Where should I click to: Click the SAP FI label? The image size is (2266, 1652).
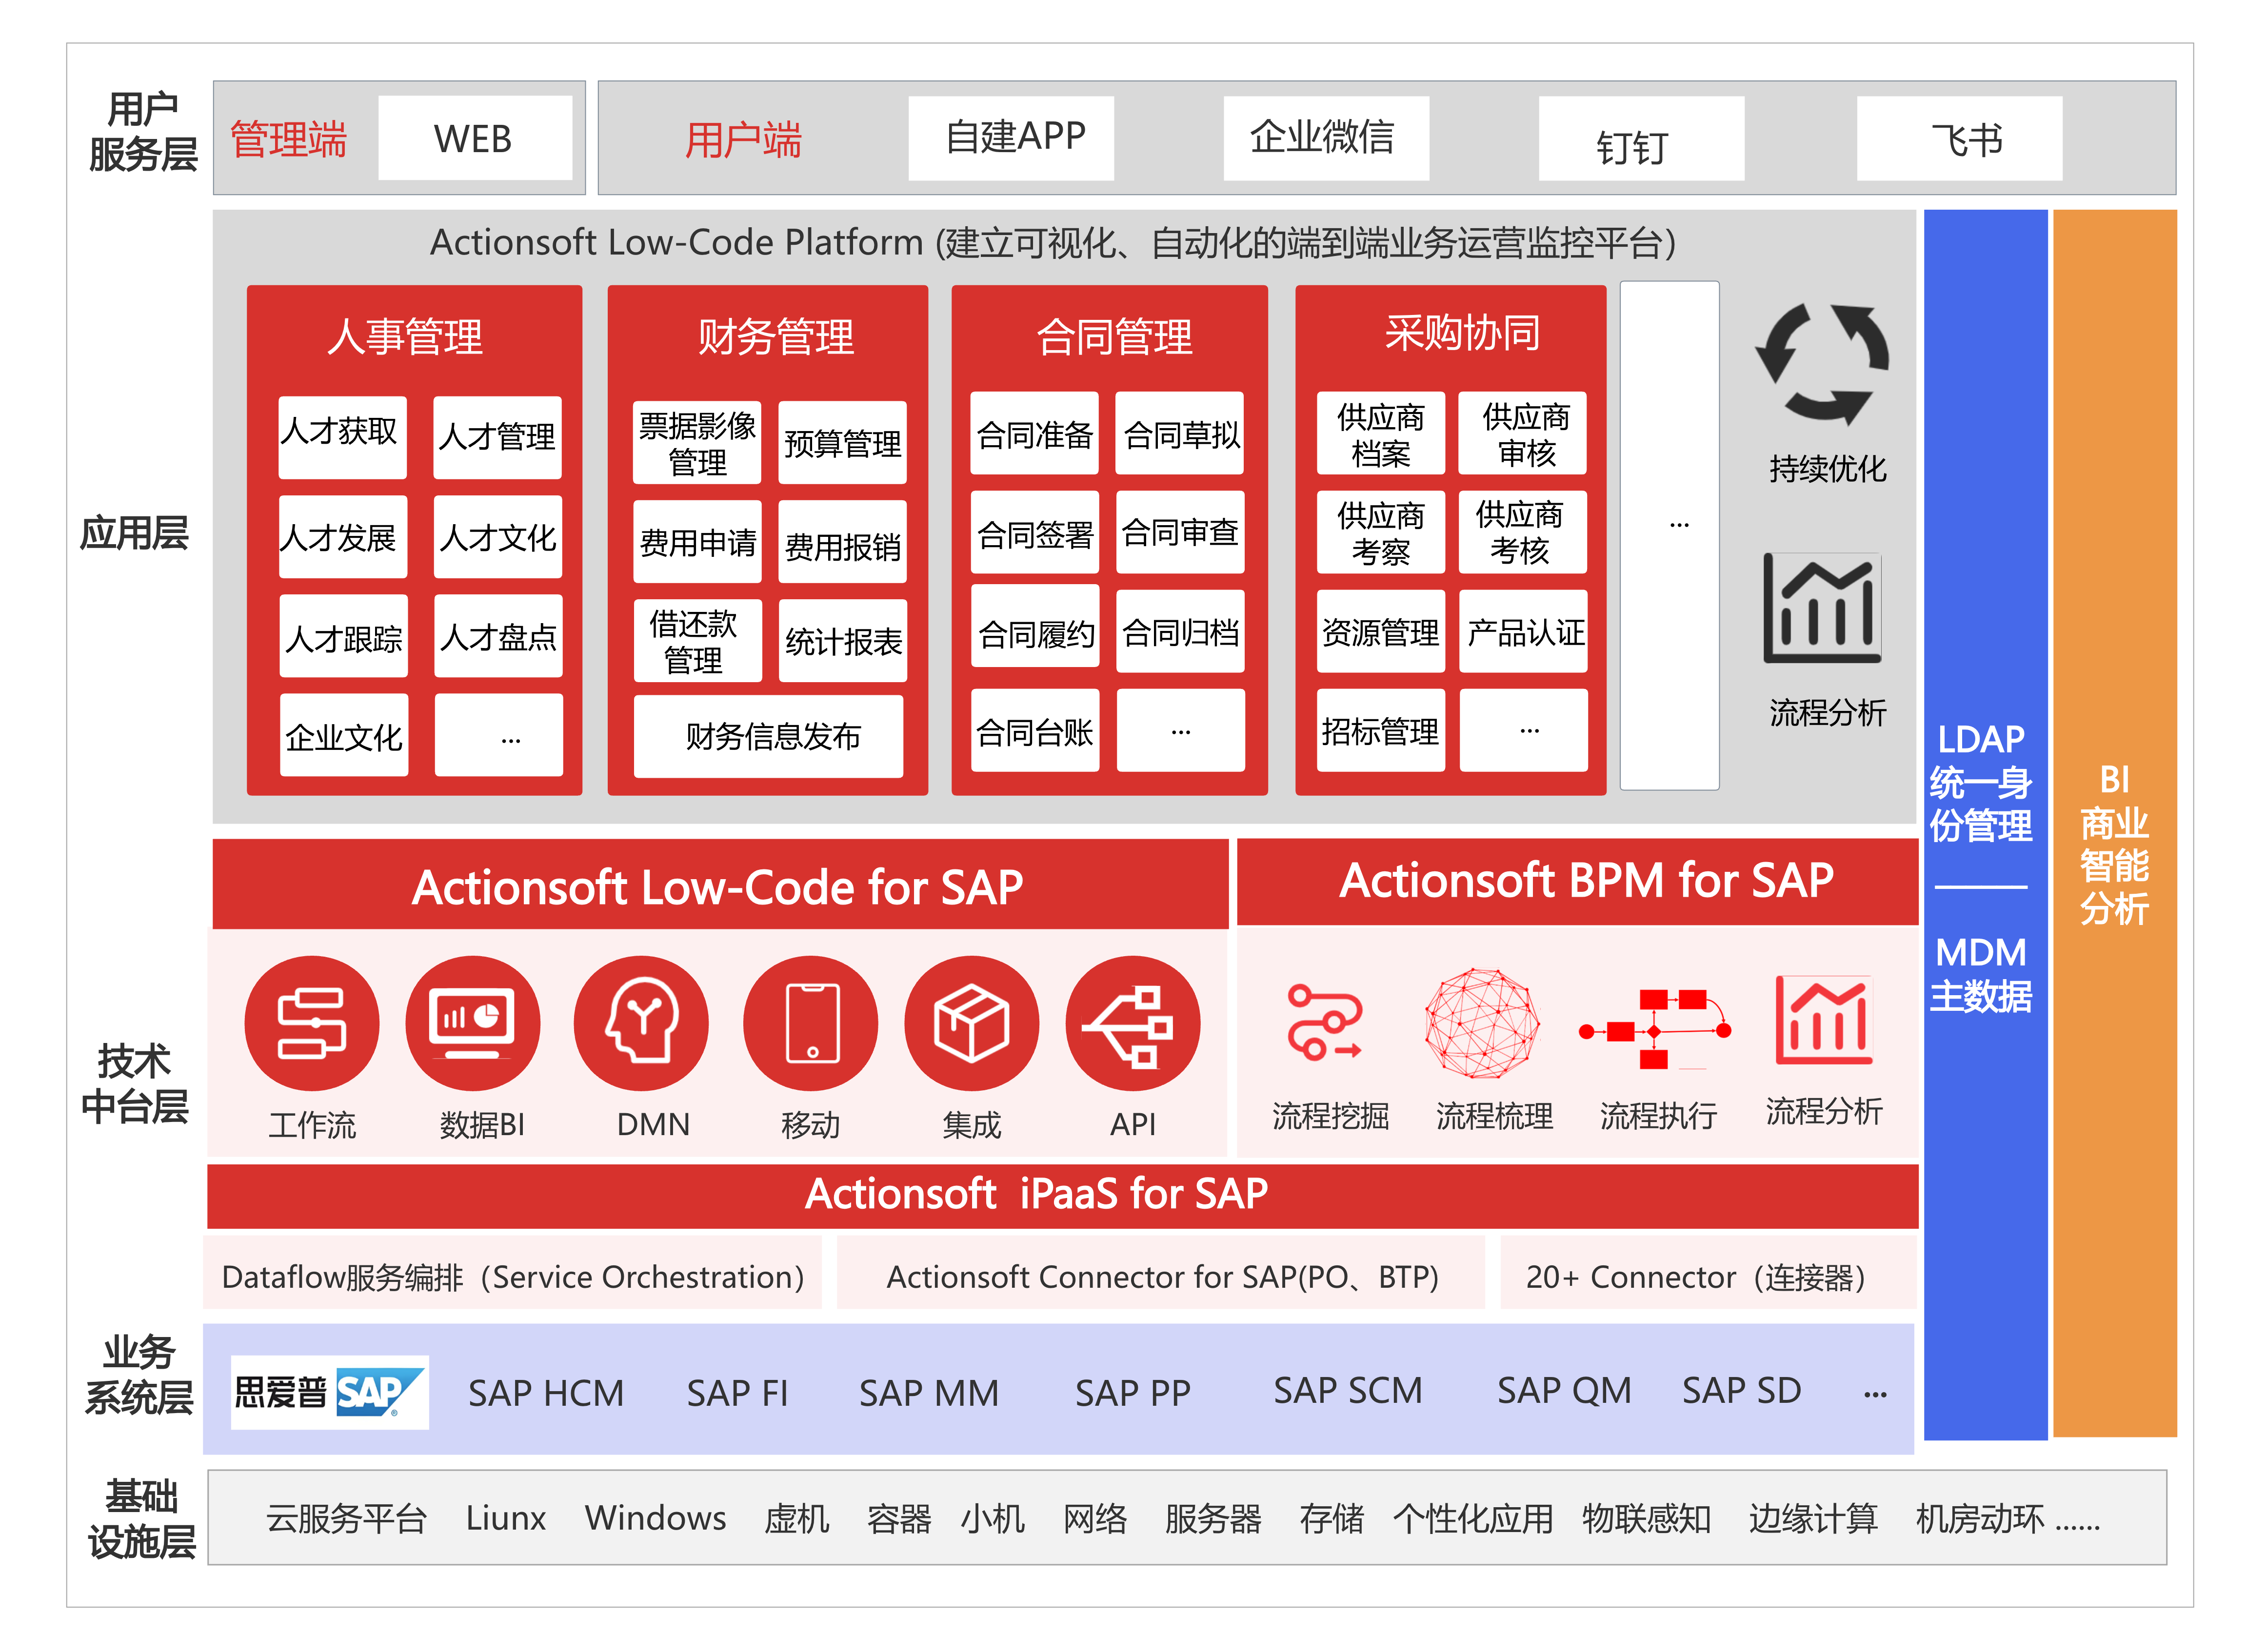(x=738, y=1393)
